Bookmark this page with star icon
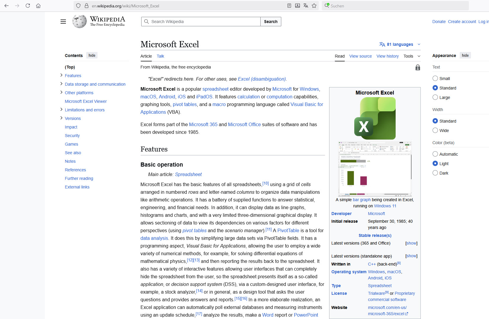Viewport: 489px width, 319px height. click(314, 6)
